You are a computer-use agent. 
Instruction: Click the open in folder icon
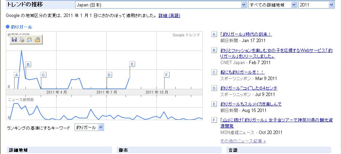pyautogui.click(x=37, y=40)
